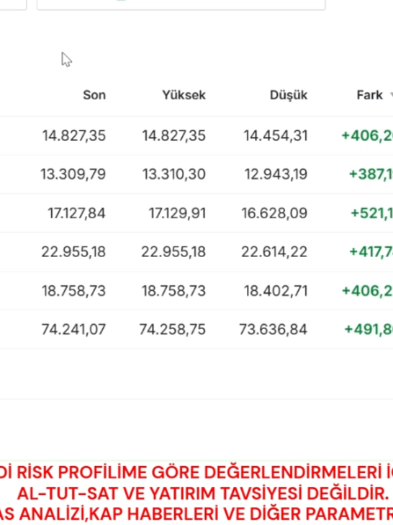Click the Düşük value 12.943,19
This screenshot has height=525, width=393.
(x=276, y=174)
